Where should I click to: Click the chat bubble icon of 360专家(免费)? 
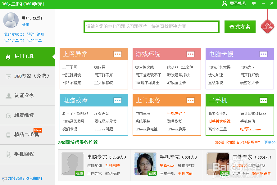[x=8, y=76]
